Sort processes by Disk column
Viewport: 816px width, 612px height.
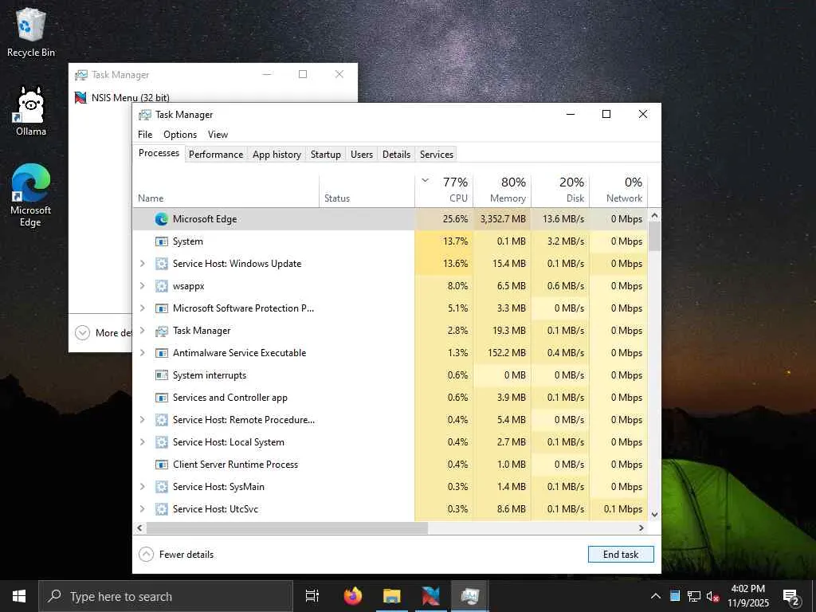pos(561,190)
